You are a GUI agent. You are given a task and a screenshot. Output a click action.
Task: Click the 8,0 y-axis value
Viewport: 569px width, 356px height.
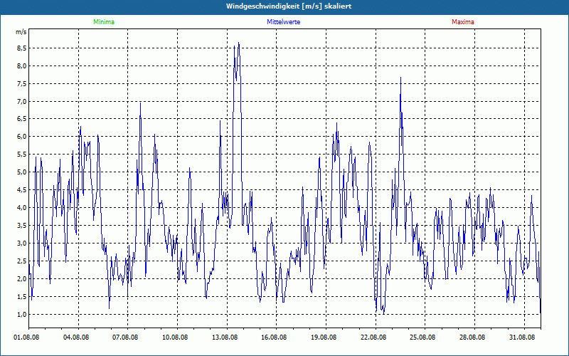pyautogui.click(x=22, y=66)
